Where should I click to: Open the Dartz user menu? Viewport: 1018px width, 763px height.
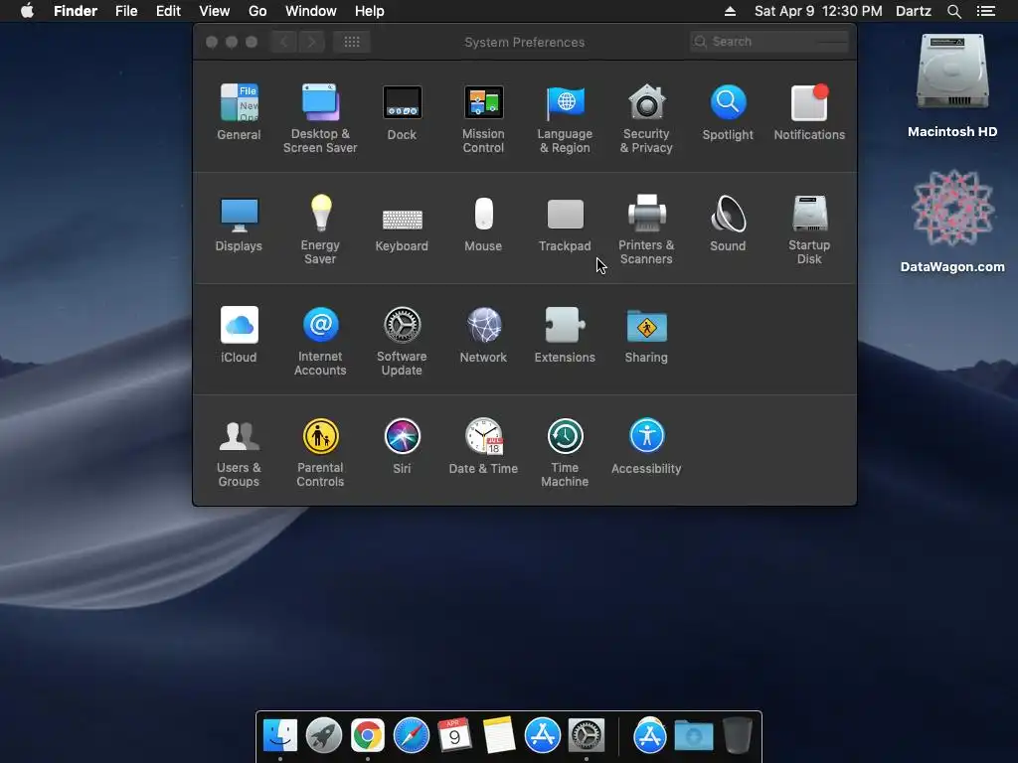pyautogui.click(x=914, y=11)
